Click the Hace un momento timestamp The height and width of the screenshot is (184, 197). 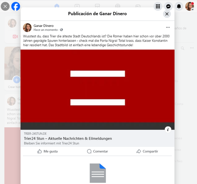[x=46, y=30]
